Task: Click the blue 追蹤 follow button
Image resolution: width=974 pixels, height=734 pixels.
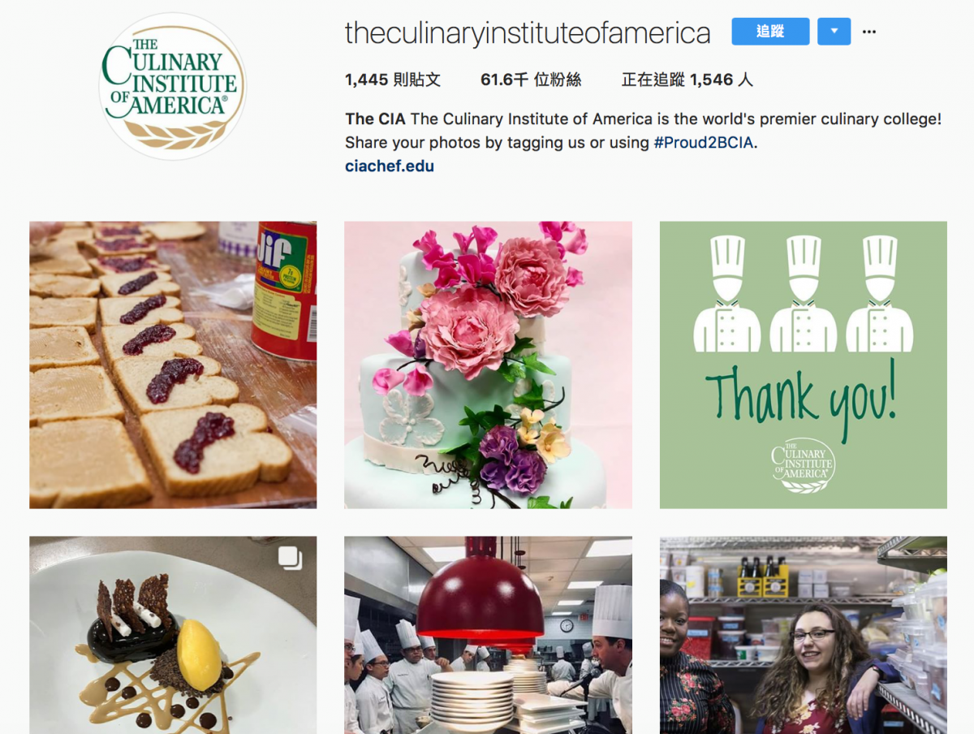Action: pos(770,32)
